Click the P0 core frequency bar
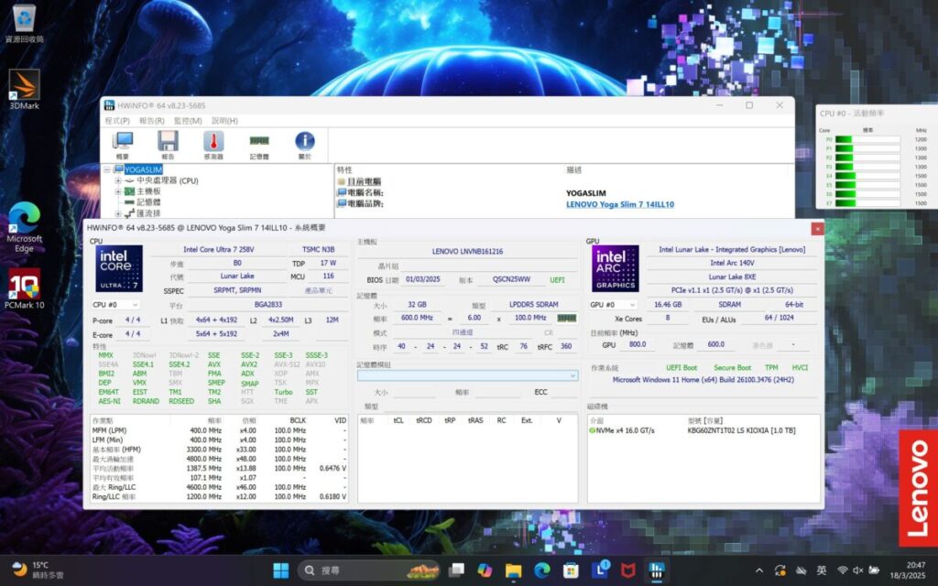 (867, 139)
